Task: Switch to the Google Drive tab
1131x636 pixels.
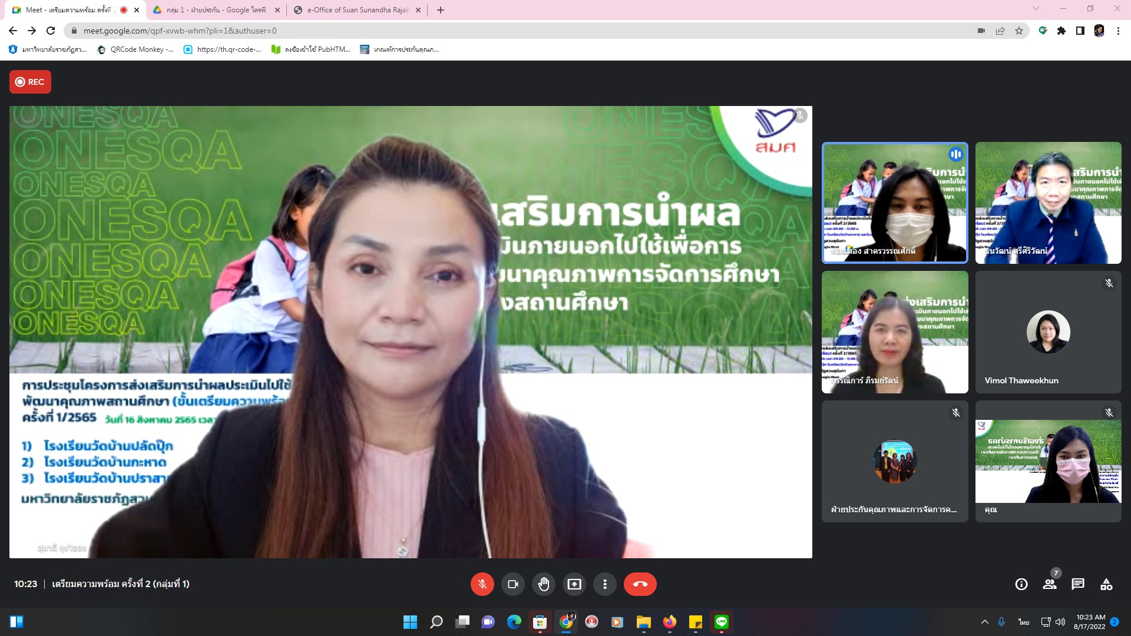Action: (x=216, y=10)
